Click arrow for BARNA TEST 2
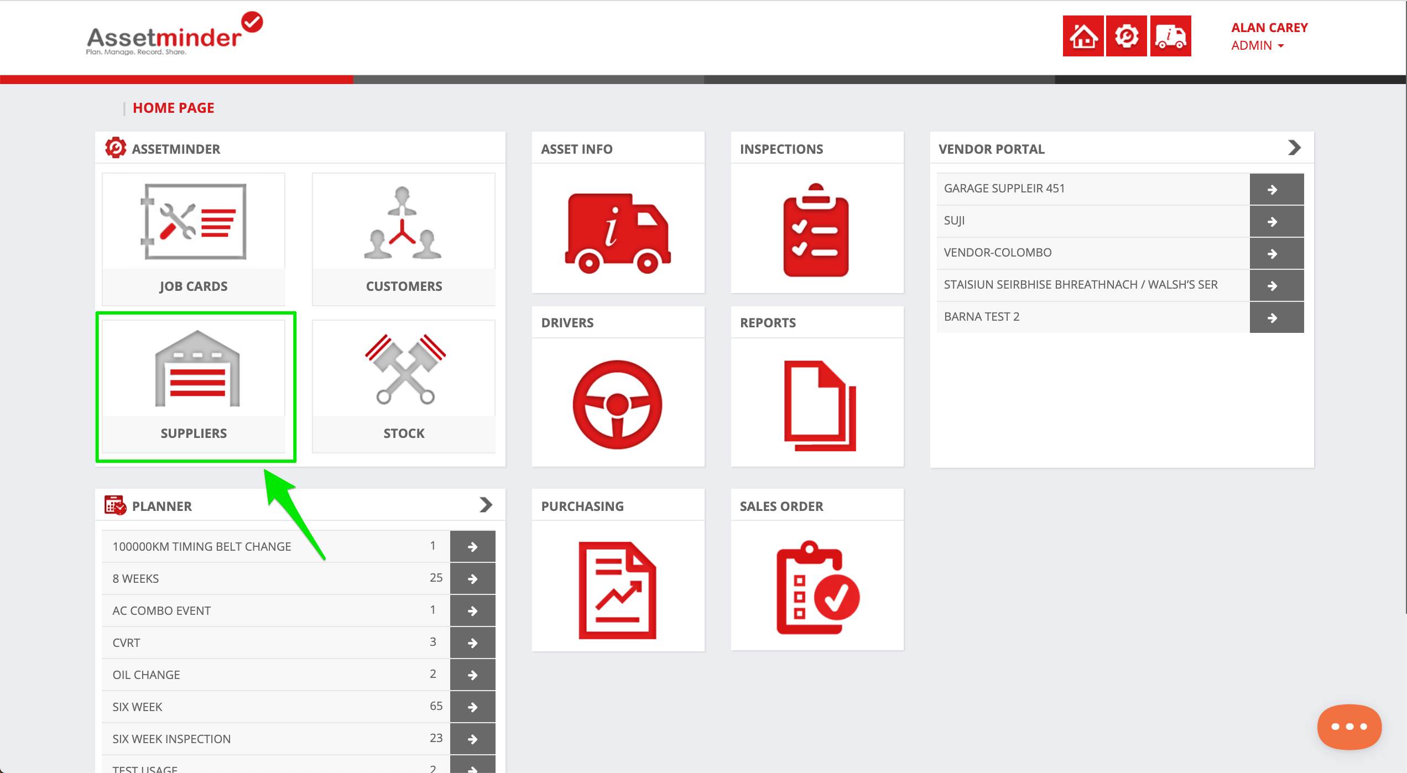Viewport: 1407px width, 773px height. 1276,317
